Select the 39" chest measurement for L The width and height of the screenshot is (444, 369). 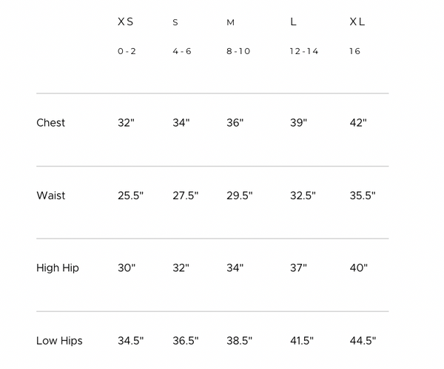pos(298,123)
